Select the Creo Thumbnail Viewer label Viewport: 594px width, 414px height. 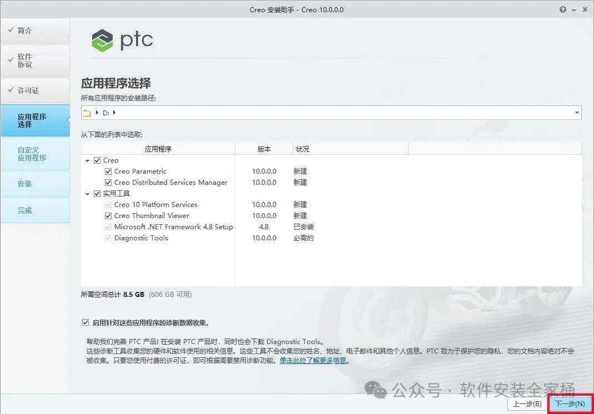pyautogui.click(x=152, y=215)
